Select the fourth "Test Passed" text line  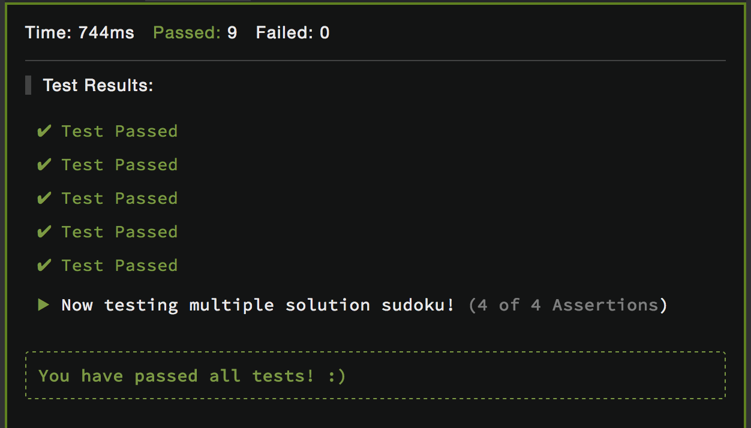pyautogui.click(x=119, y=232)
